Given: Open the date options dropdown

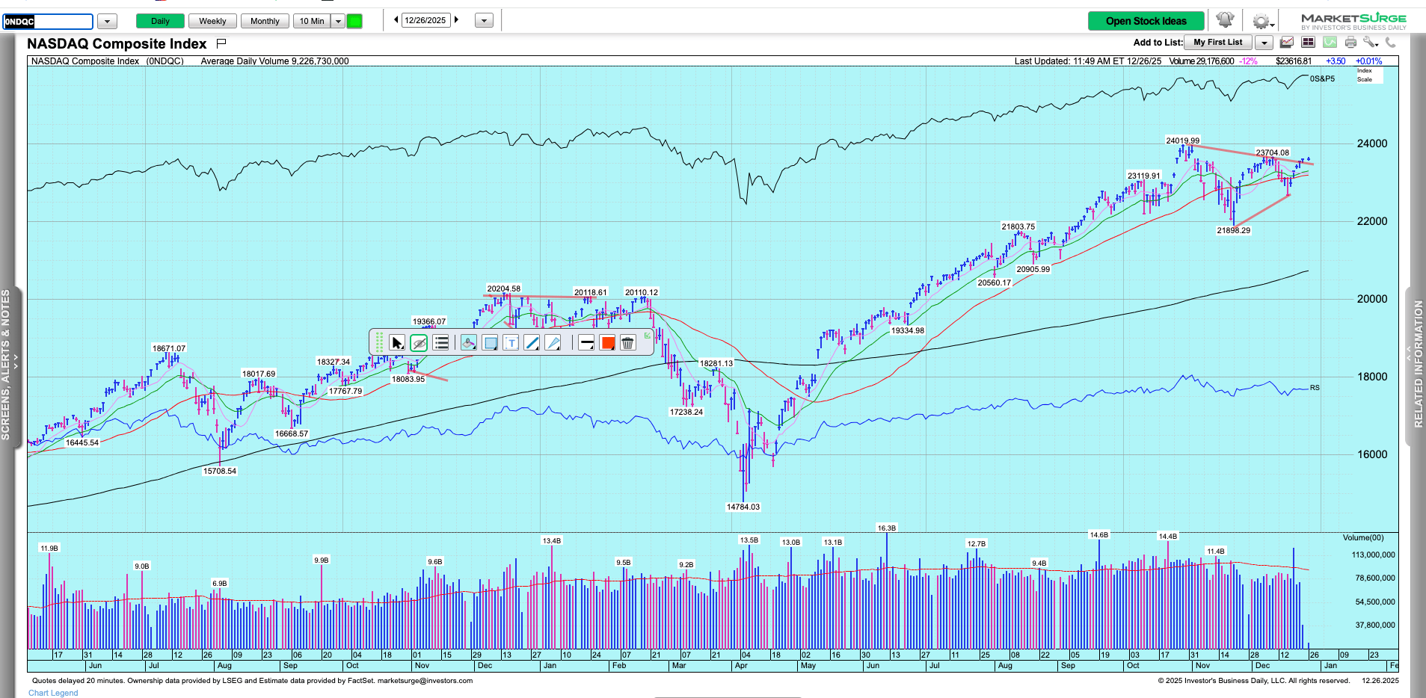Looking at the screenshot, I should [485, 21].
